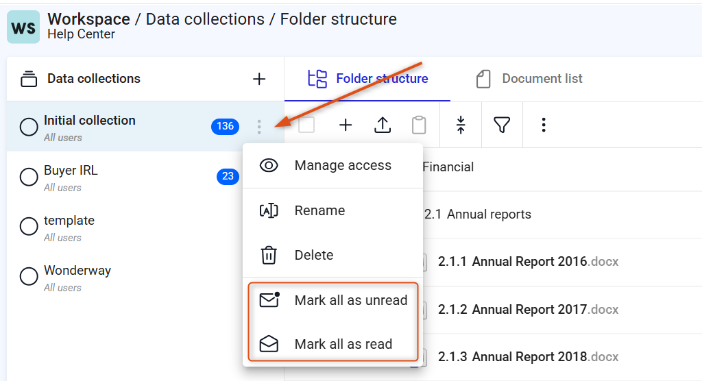Open the filter funnel icon
This screenshot has width=702, height=381.
click(502, 125)
